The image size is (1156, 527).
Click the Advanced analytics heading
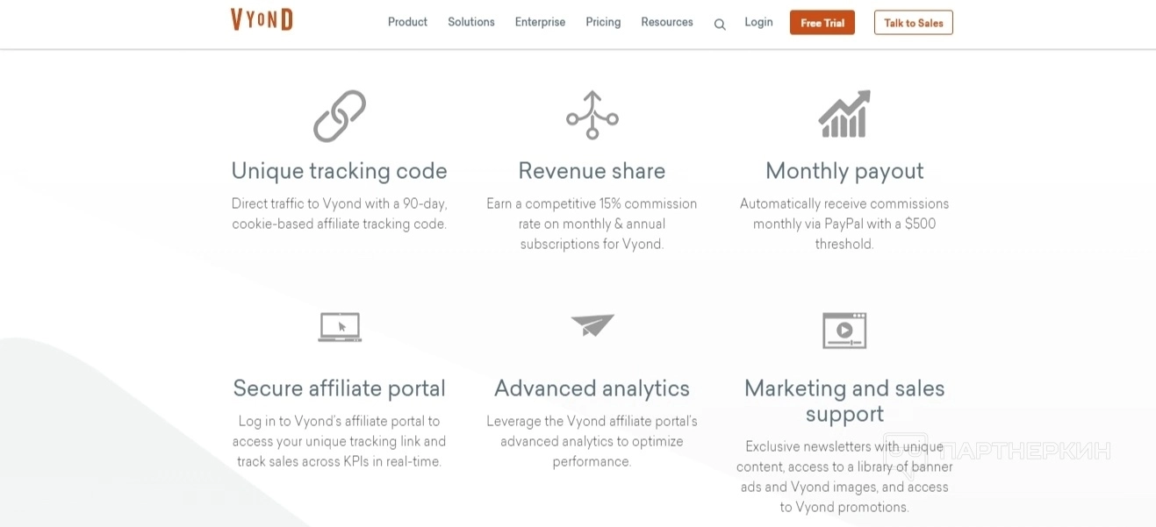point(592,388)
